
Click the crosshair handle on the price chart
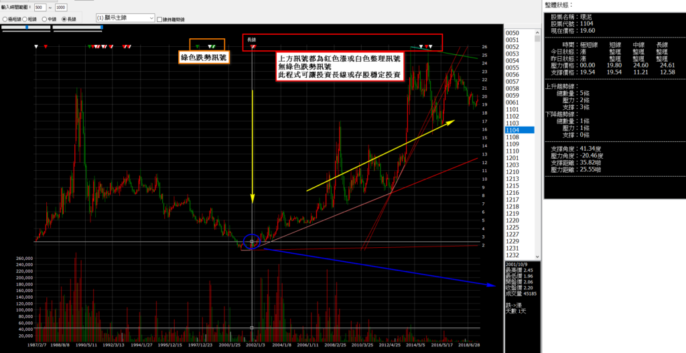(x=252, y=241)
